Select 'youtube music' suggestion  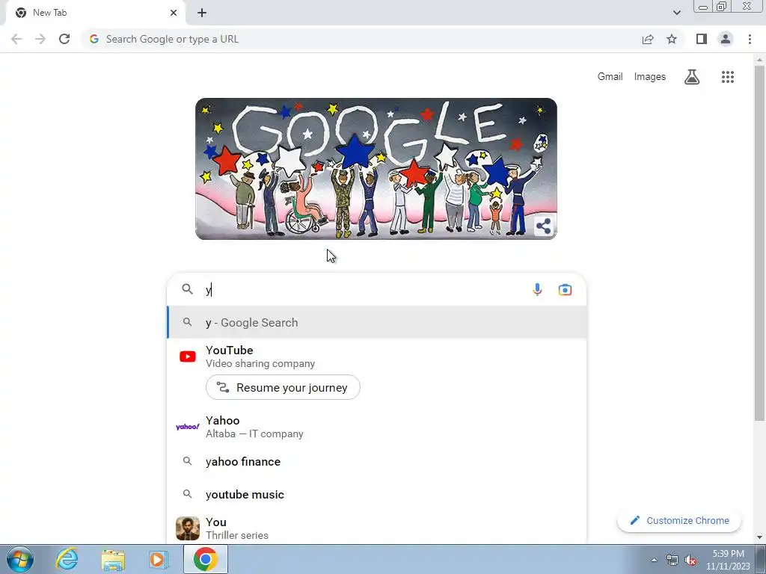point(377,495)
